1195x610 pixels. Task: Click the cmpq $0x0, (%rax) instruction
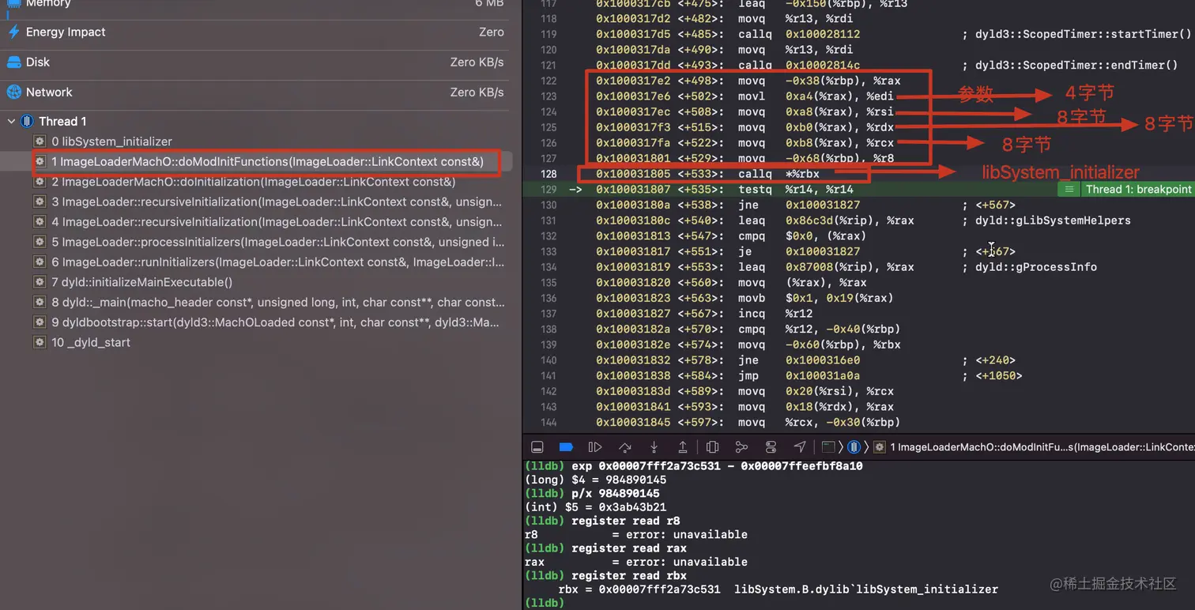coord(802,236)
